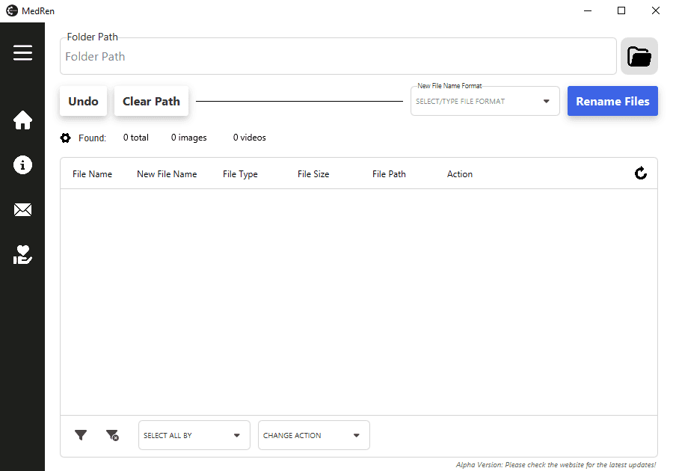
Task: Open the info page icon
Action: pos(22,164)
